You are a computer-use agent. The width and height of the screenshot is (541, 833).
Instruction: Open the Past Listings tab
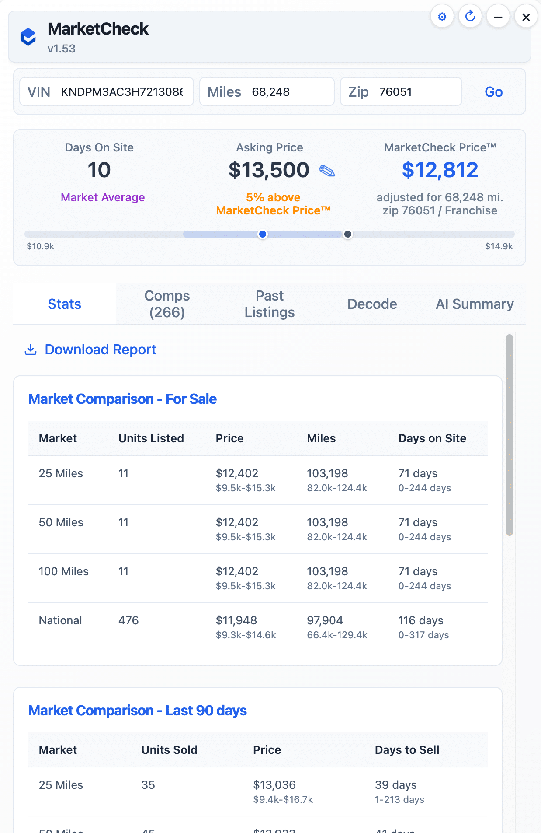(x=270, y=304)
